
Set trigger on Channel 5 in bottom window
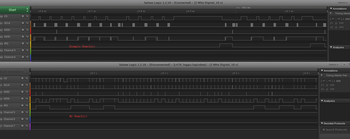(27, 112)
